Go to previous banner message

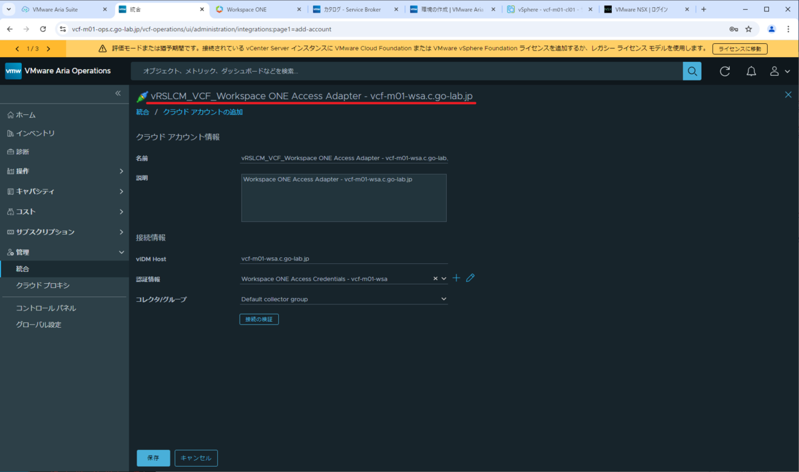(x=17, y=49)
